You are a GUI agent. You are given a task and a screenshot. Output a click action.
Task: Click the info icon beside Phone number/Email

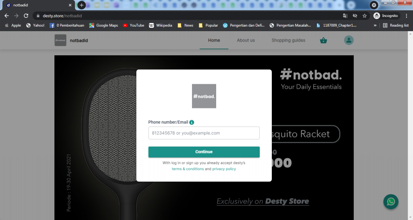[192, 122]
